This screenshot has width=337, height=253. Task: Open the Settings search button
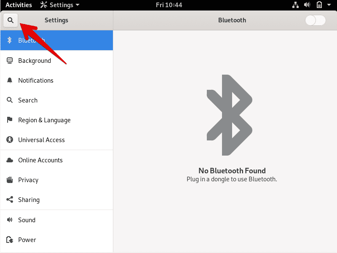[x=11, y=20]
